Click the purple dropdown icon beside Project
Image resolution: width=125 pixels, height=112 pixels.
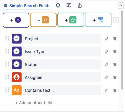pos(16,38)
